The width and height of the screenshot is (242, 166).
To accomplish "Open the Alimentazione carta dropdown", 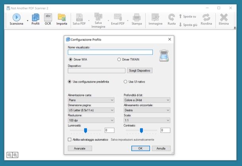I will click(x=91, y=100).
